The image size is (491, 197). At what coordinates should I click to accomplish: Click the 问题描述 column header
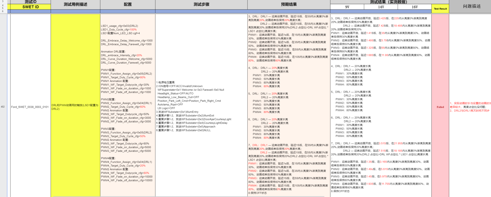coord(472,6)
